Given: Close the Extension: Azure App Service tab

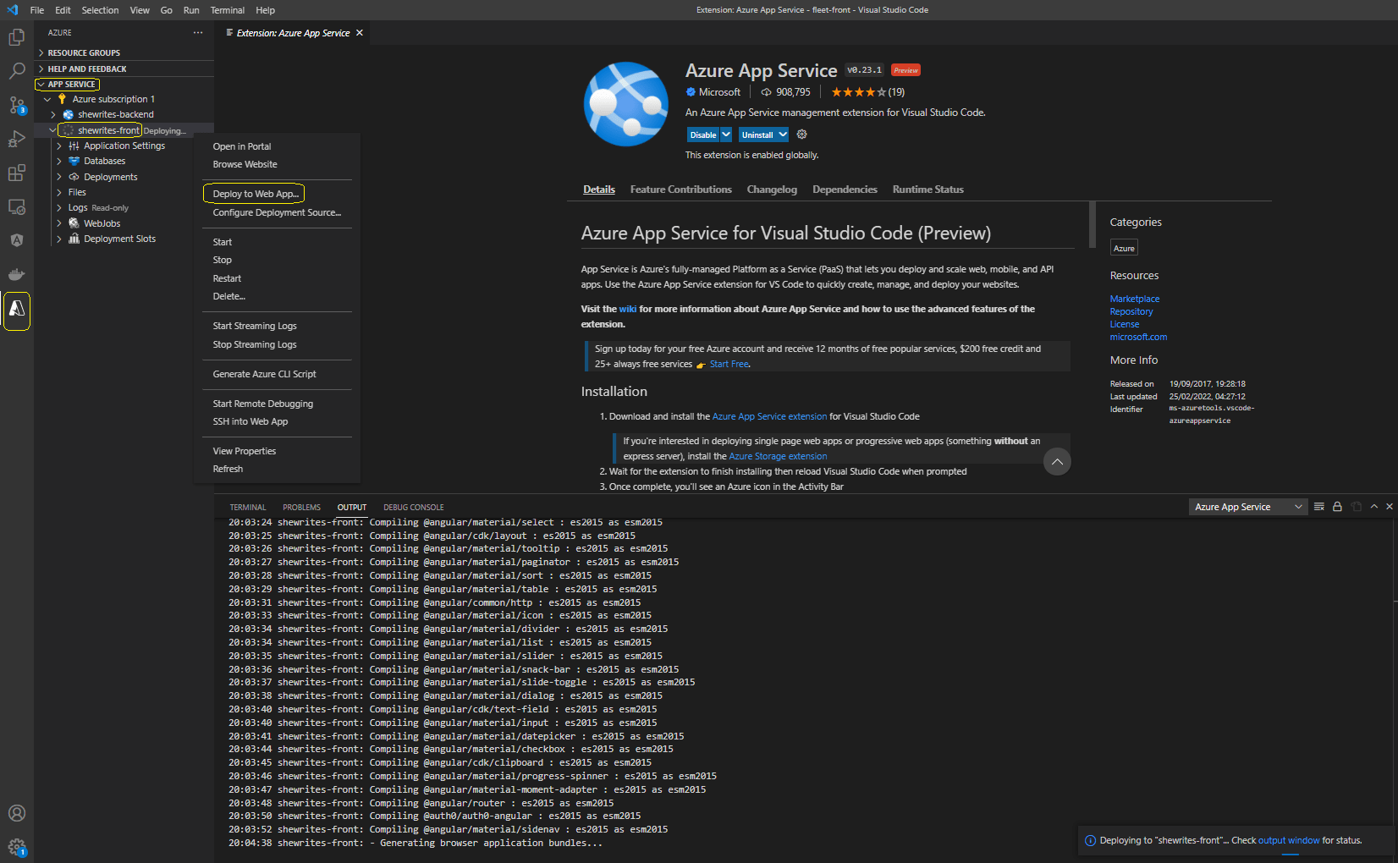Looking at the screenshot, I should click(360, 33).
